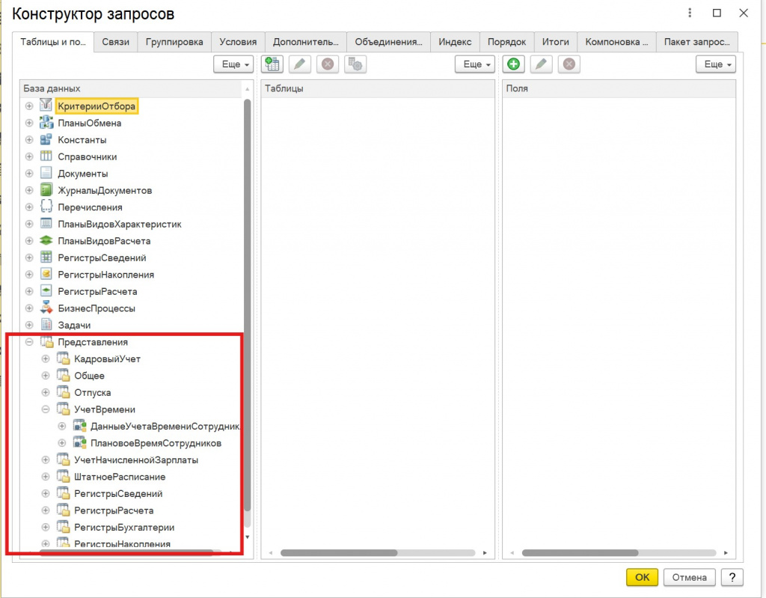This screenshot has width=766, height=598.
Task: Expand the Справочники node
Action: pyautogui.click(x=29, y=156)
